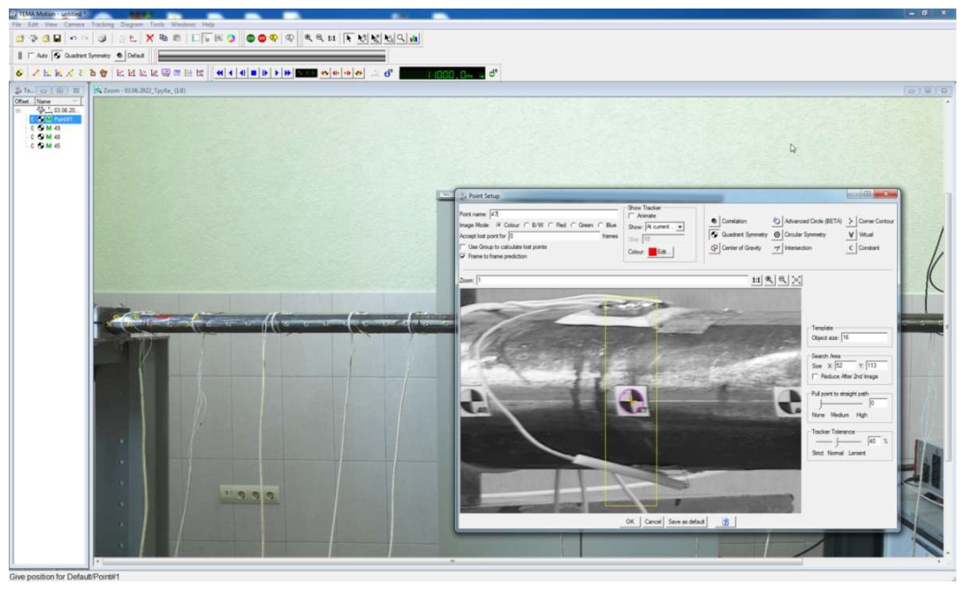Pick the Correlation tracker algorithm
This screenshot has width=964, height=591.
tap(714, 221)
